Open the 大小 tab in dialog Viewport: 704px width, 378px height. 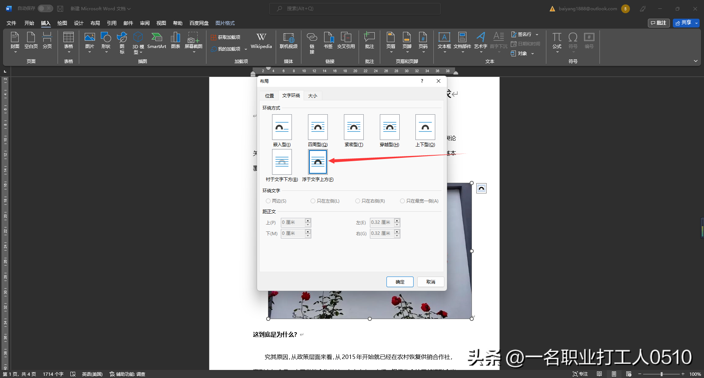coord(312,96)
